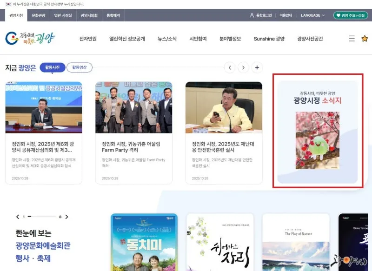Expand the 전자민원 navigation menu
The image size is (372, 271).
click(x=88, y=39)
